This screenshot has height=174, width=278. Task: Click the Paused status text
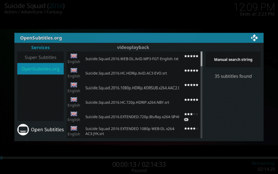(x=139, y=171)
